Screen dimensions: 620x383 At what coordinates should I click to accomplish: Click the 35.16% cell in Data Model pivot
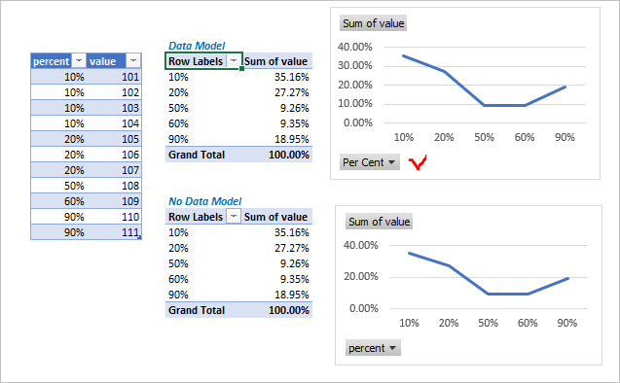tap(277, 77)
